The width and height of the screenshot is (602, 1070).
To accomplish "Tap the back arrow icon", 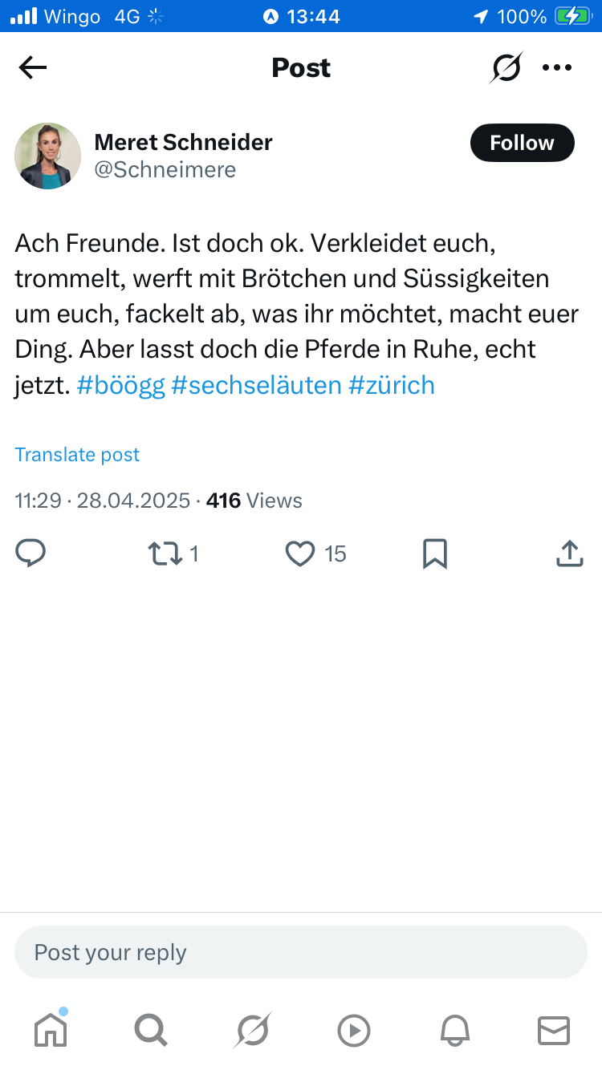I will [x=33, y=68].
